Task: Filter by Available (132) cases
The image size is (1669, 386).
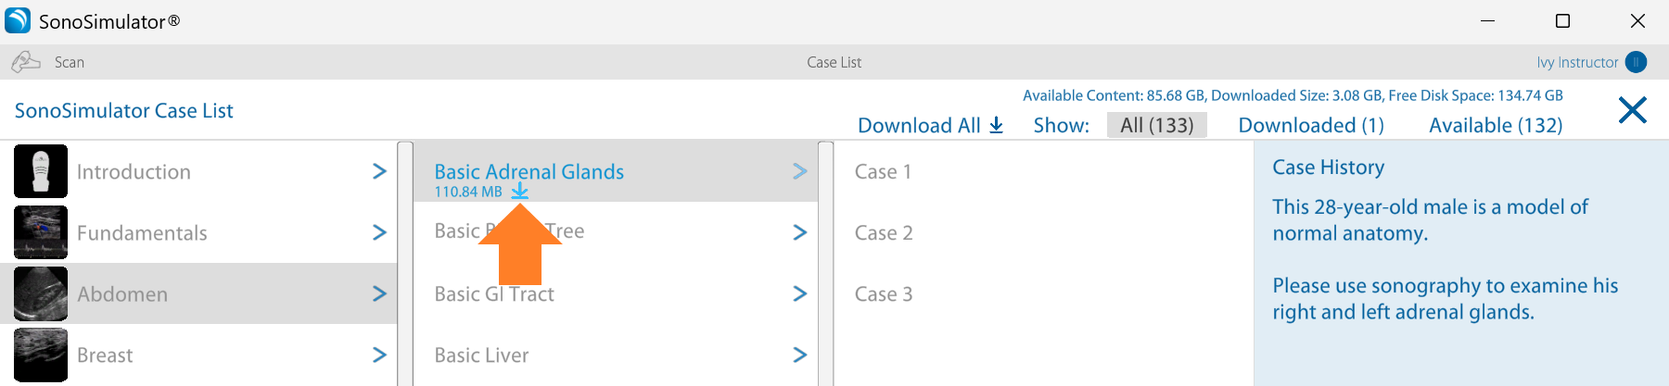Action: click(1495, 125)
